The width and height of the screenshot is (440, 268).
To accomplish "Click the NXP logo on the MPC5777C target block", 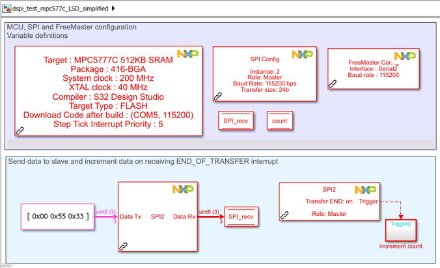I will (x=187, y=53).
